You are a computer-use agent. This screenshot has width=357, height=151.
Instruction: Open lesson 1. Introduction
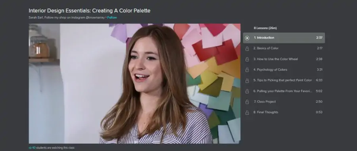coord(284,38)
